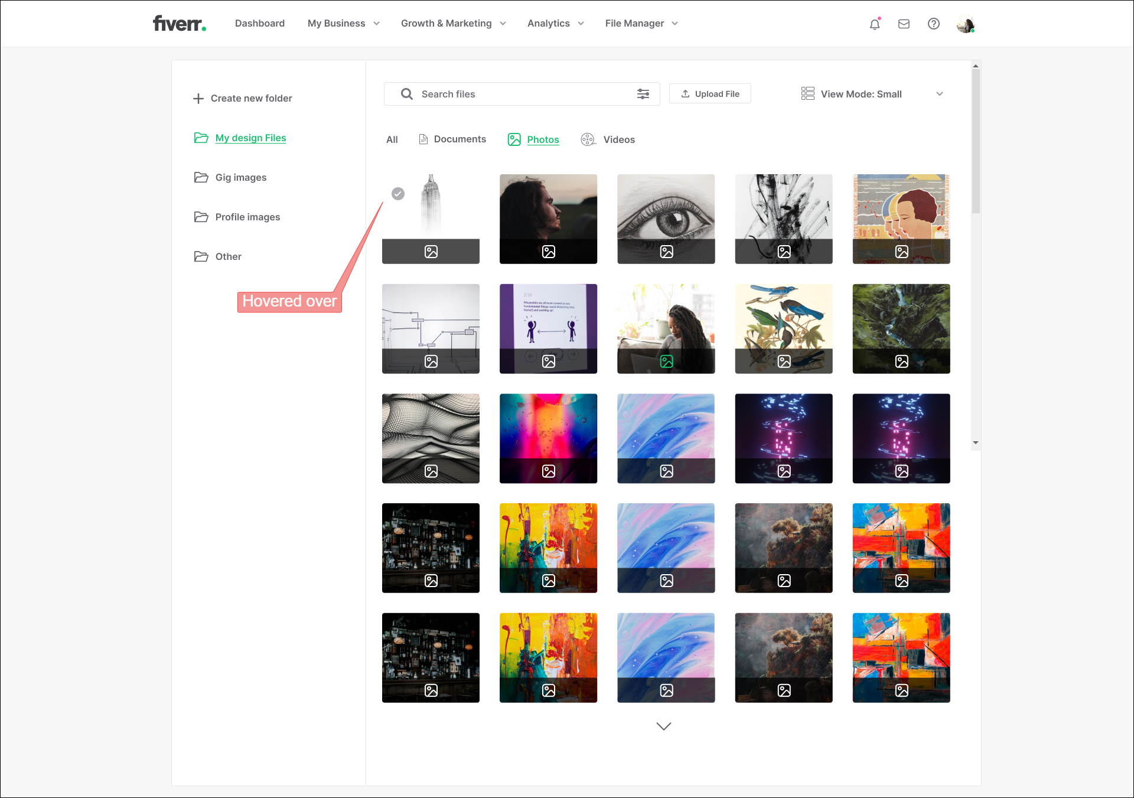1134x798 pixels.
Task: Click the green image icon on woman photo
Action: click(666, 361)
